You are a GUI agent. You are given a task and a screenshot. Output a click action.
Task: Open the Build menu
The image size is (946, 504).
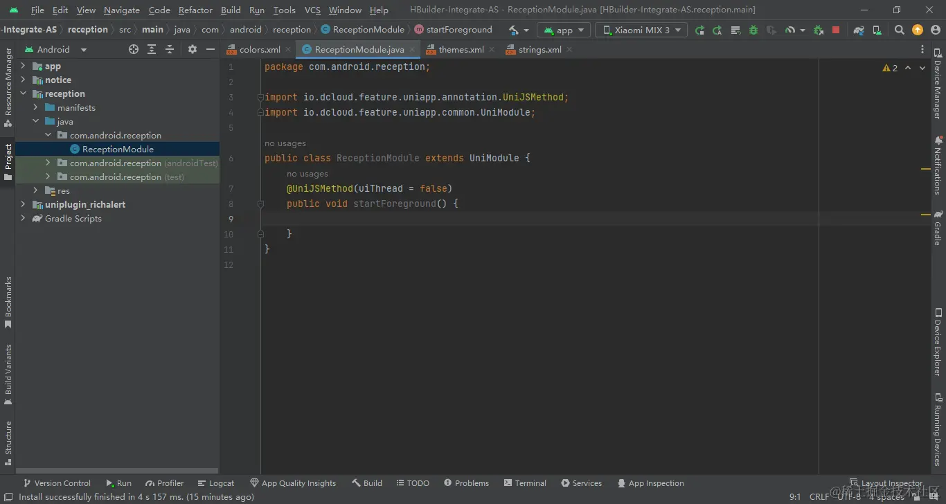(x=231, y=10)
